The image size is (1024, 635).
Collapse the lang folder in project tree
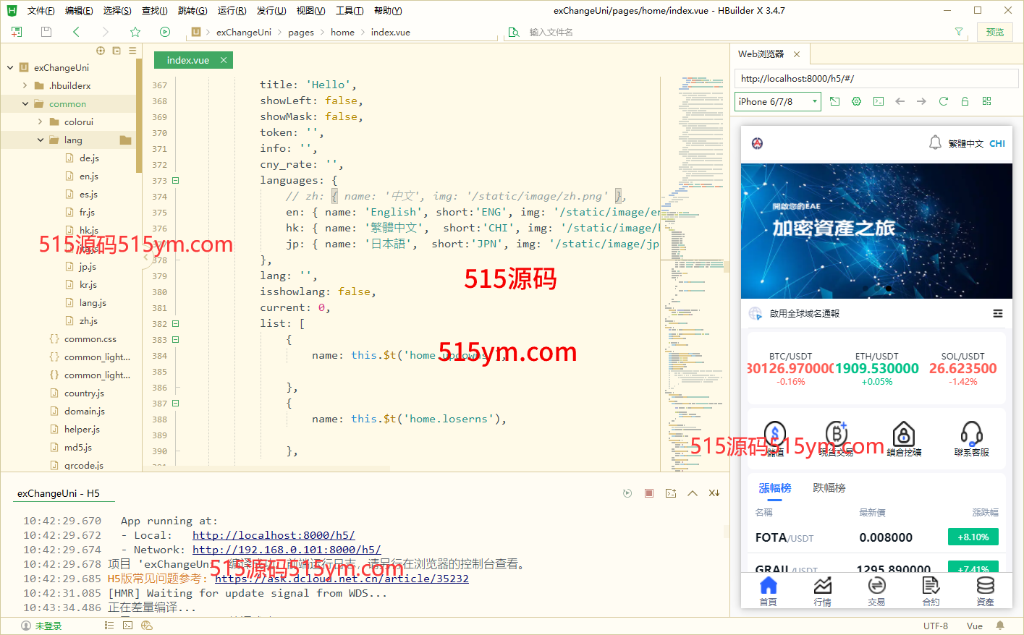tap(41, 140)
